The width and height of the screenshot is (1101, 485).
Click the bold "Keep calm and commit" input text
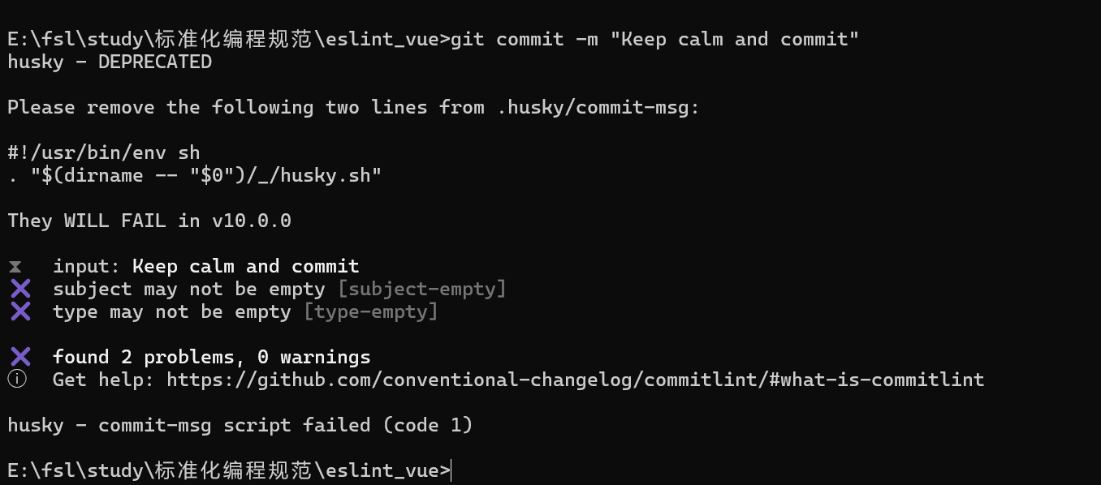(245, 266)
